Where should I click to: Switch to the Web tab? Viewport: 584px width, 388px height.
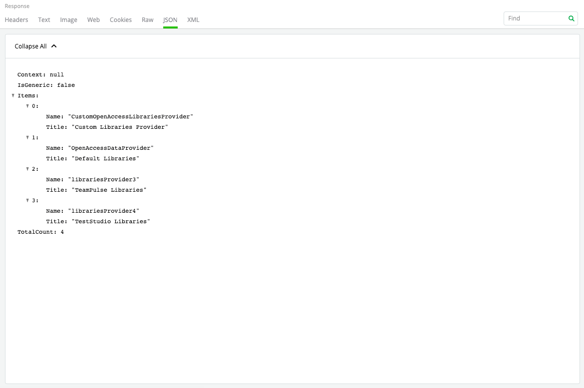pos(93,19)
